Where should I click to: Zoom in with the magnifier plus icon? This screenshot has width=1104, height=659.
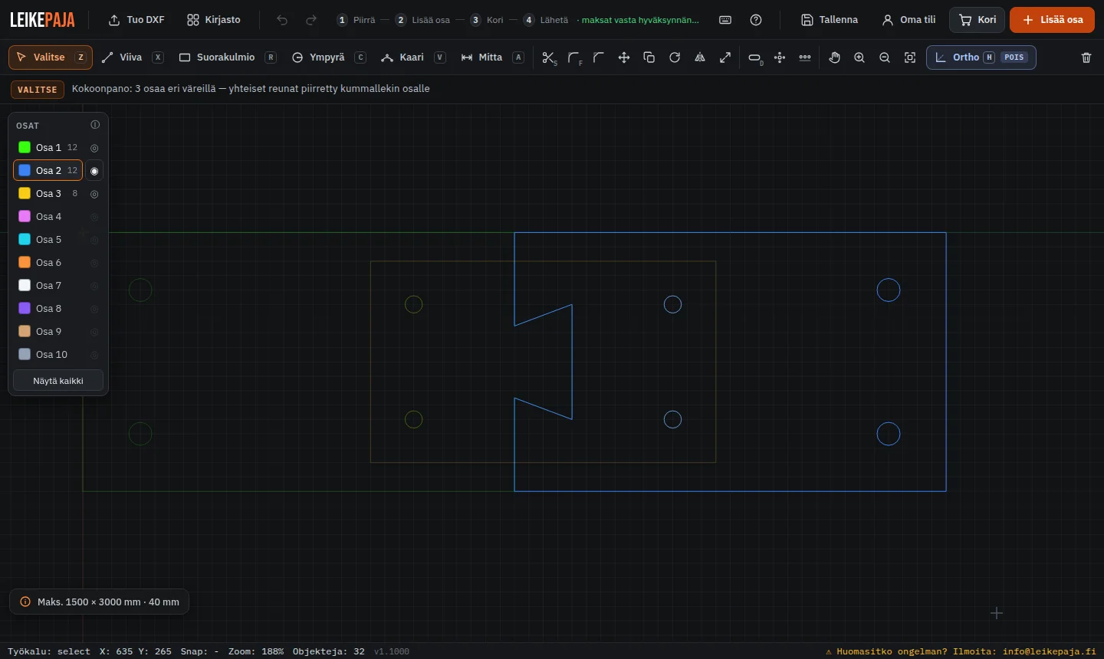pyautogui.click(x=859, y=57)
